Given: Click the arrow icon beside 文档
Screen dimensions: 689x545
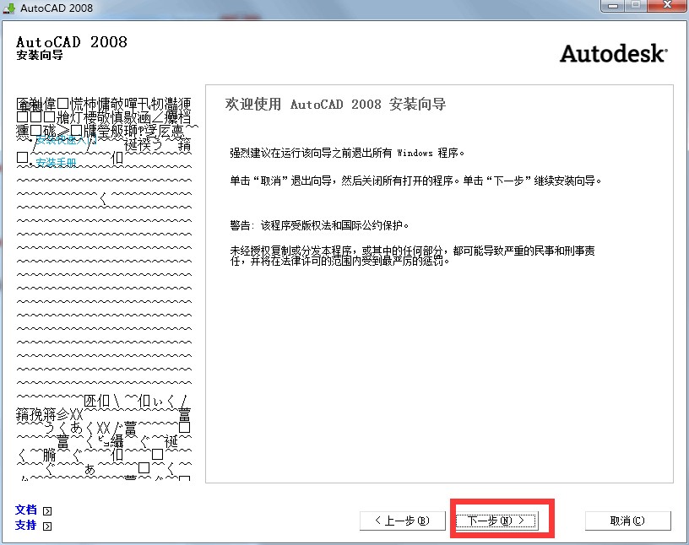Looking at the screenshot, I should [x=47, y=510].
